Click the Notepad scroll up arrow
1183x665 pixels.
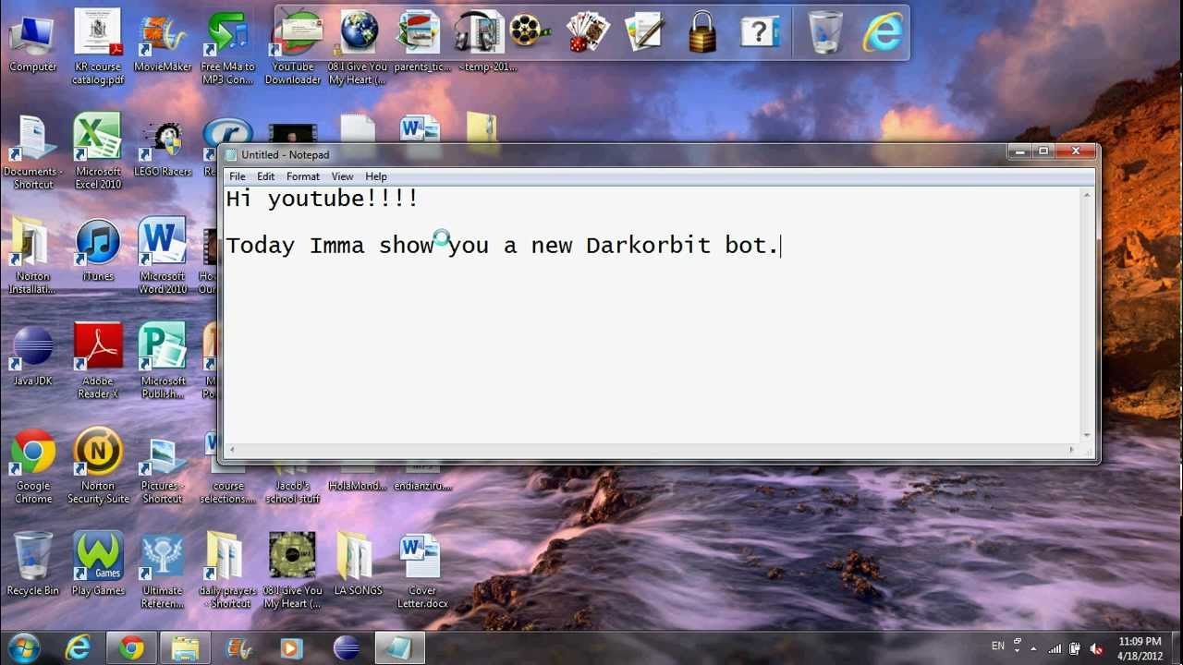click(1087, 193)
